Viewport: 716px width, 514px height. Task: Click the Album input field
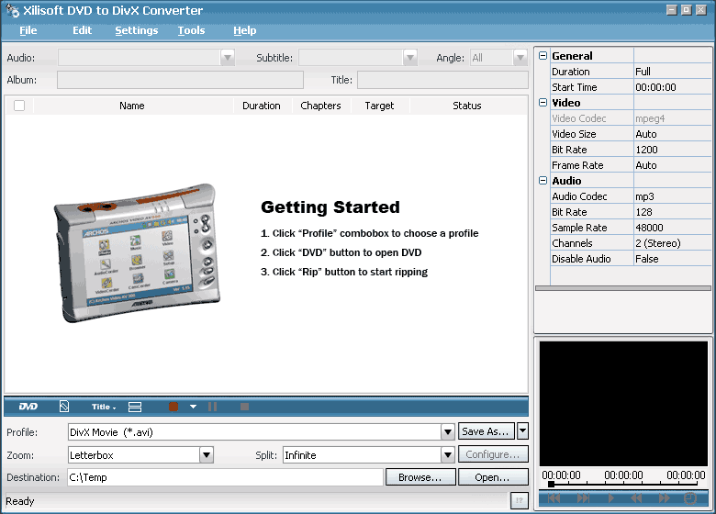coord(180,80)
